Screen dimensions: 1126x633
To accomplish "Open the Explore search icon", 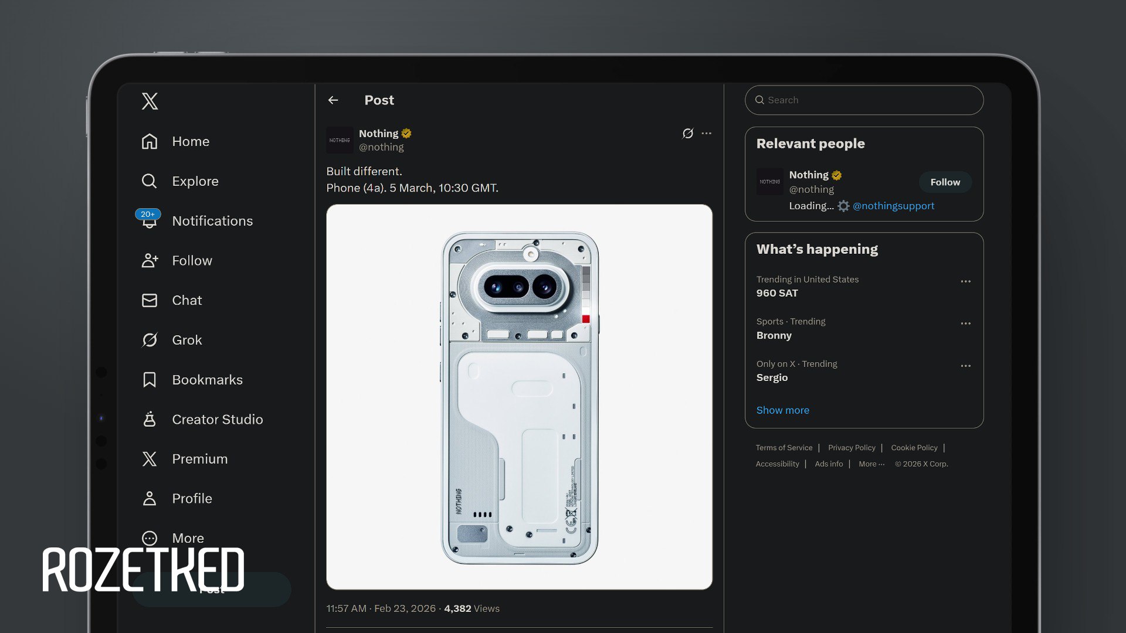I will tap(150, 181).
